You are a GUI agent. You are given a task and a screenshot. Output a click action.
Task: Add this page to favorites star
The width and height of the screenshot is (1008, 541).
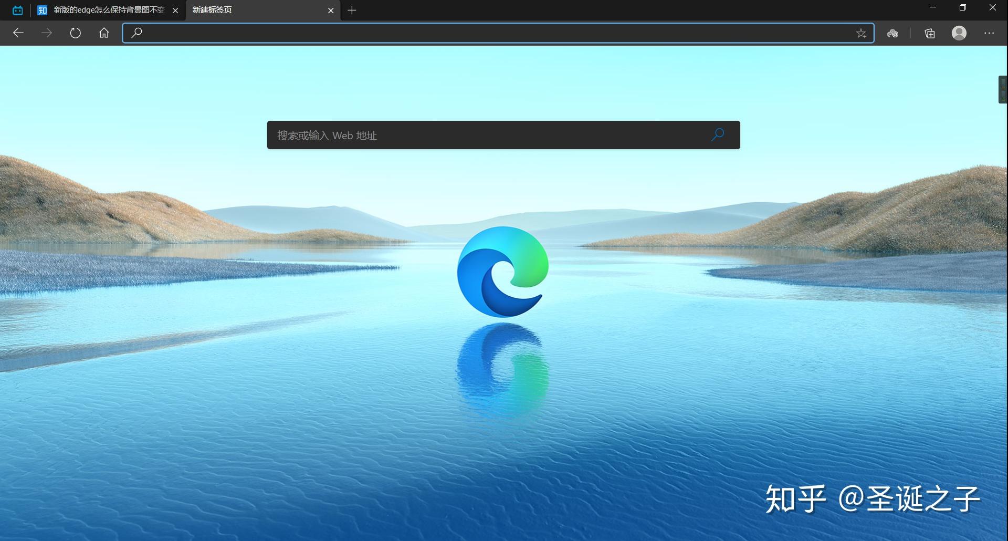click(861, 34)
